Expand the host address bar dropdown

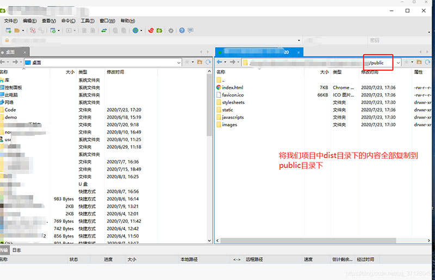click(299, 41)
